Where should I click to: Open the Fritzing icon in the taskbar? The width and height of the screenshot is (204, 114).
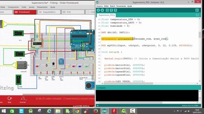pyautogui.click(x=114, y=111)
